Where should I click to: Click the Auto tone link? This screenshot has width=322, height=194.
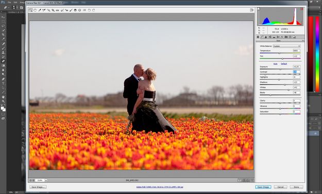tap(276, 64)
